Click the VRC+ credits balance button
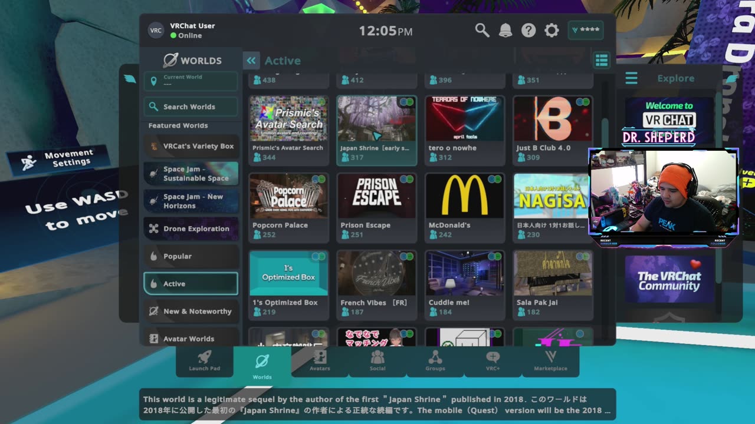The image size is (755, 424). (x=585, y=30)
